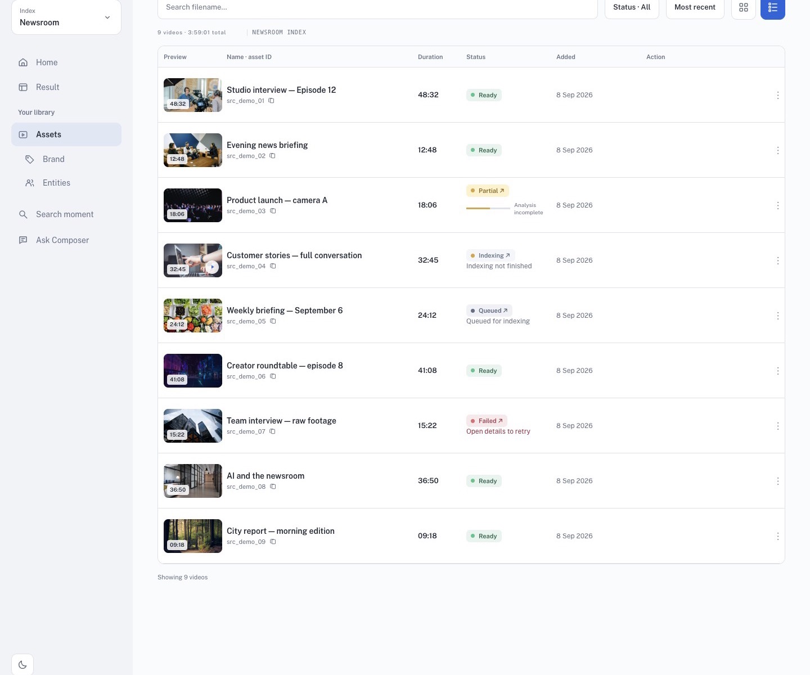
Task: Open Ask Composer in the sidebar
Action: click(66, 240)
